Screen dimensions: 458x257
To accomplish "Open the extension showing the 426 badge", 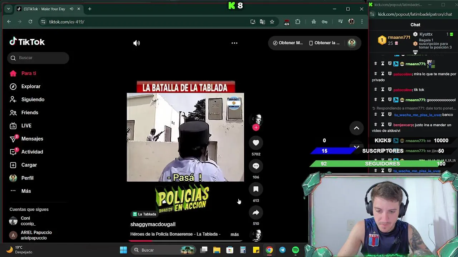I will click(287, 22).
